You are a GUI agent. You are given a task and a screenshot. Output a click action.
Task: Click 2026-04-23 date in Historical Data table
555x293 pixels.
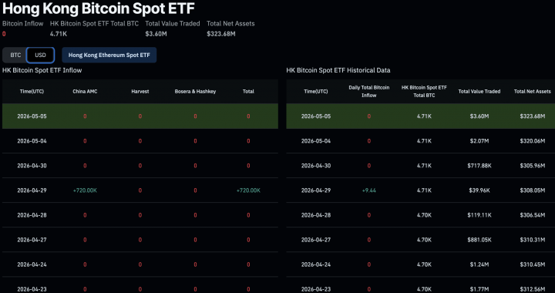coord(316,289)
